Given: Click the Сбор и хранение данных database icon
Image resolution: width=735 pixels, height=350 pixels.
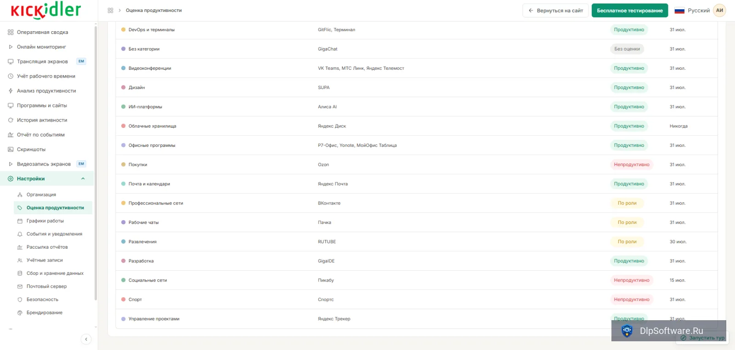Looking at the screenshot, I should [20, 273].
